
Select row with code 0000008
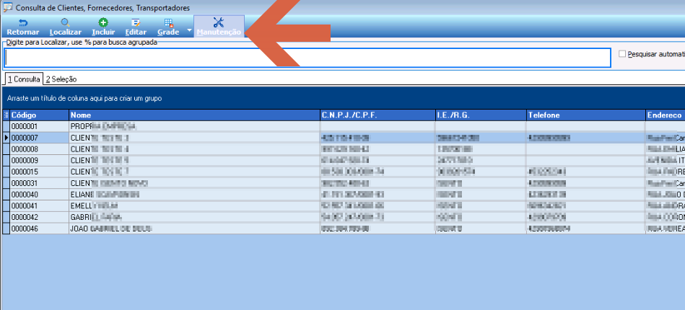pos(344,149)
